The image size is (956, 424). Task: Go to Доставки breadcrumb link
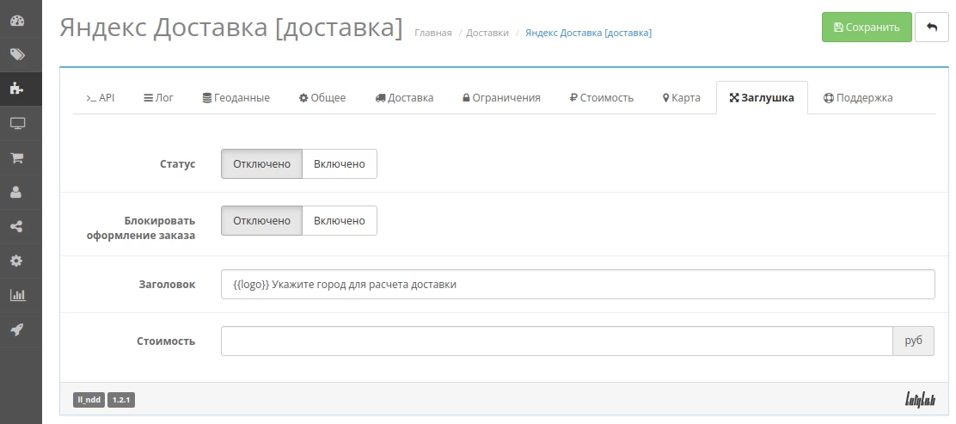tap(487, 33)
